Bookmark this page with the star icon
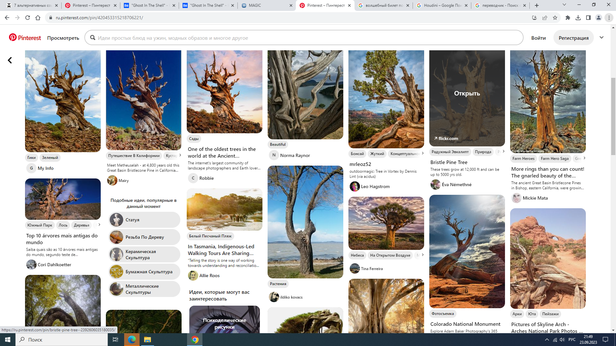Screen dimensions: 616x346 pos(555,18)
